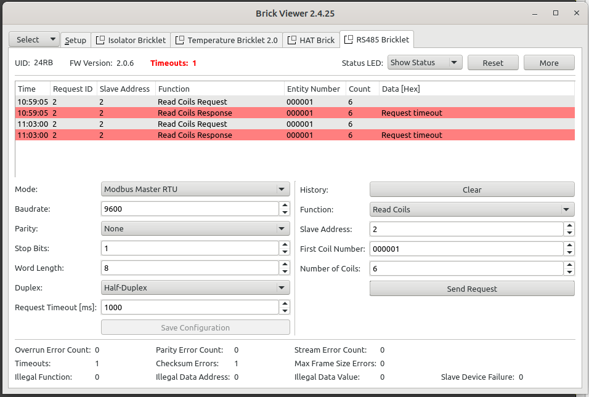Increase Request Timeout with the up arrow
This screenshot has height=397, width=589.
pyautogui.click(x=285, y=303)
